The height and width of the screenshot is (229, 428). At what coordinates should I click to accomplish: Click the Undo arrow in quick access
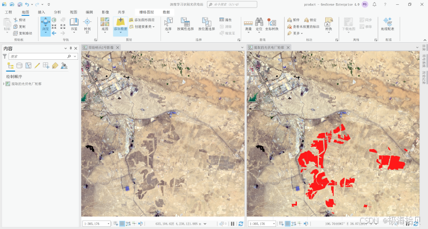(27, 4)
